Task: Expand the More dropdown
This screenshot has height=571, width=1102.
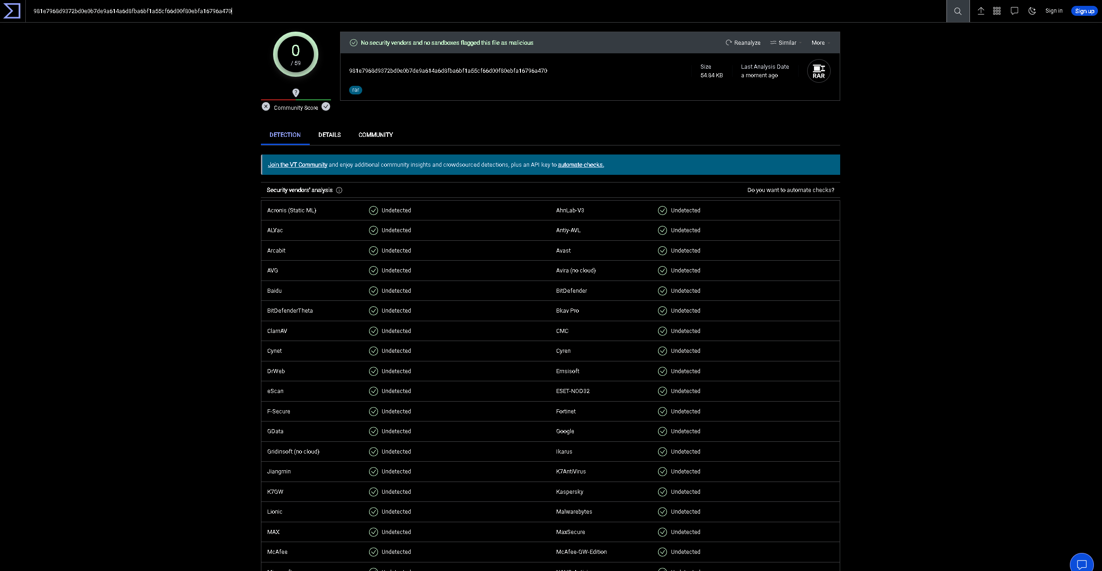Action: point(821,43)
